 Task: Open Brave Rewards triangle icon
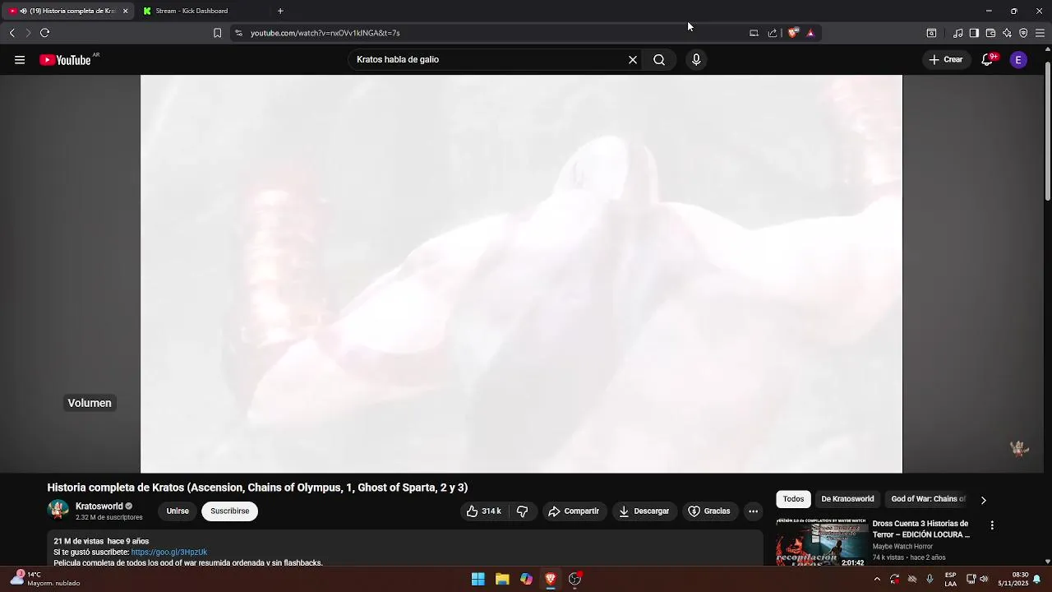tap(810, 33)
